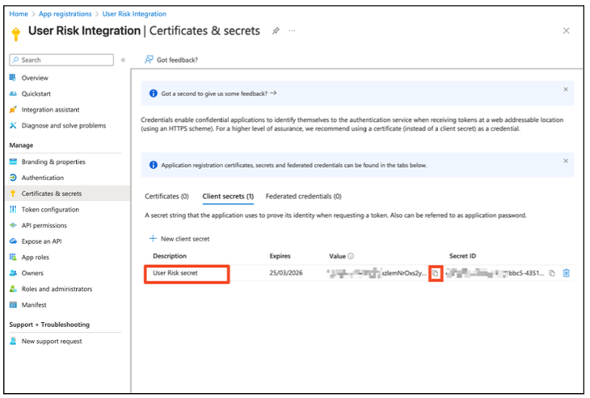Dismiss the application registration info banner
The width and height of the screenshot is (590, 398).
coord(566,161)
